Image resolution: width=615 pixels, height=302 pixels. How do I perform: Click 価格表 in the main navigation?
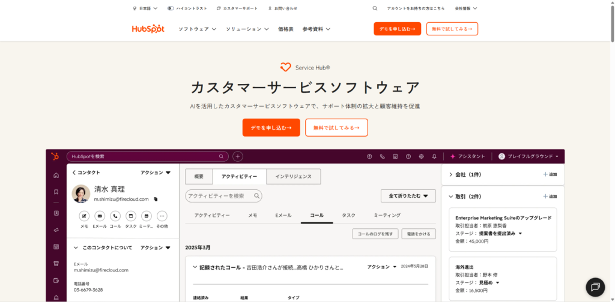click(x=286, y=29)
